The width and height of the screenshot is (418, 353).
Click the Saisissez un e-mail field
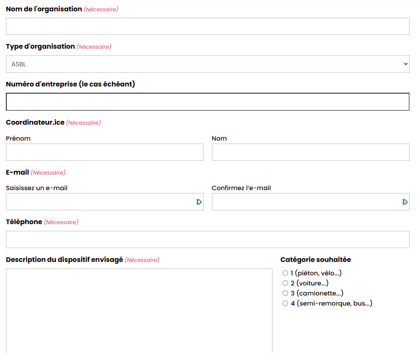click(x=104, y=201)
